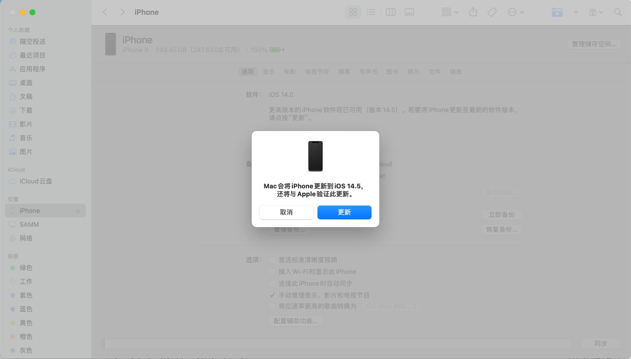Click the Share icon in toolbar
The width and height of the screenshot is (631, 359).
point(473,12)
